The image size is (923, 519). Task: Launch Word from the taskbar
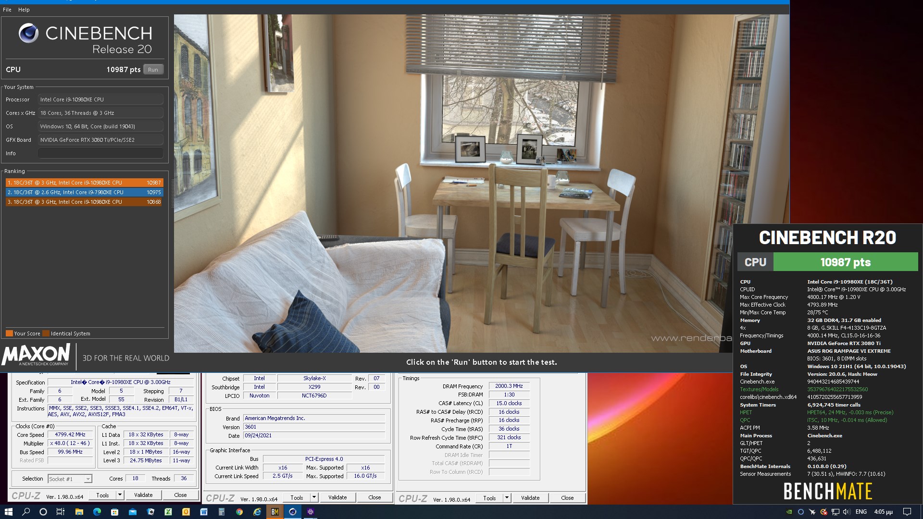pyautogui.click(x=204, y=512)
